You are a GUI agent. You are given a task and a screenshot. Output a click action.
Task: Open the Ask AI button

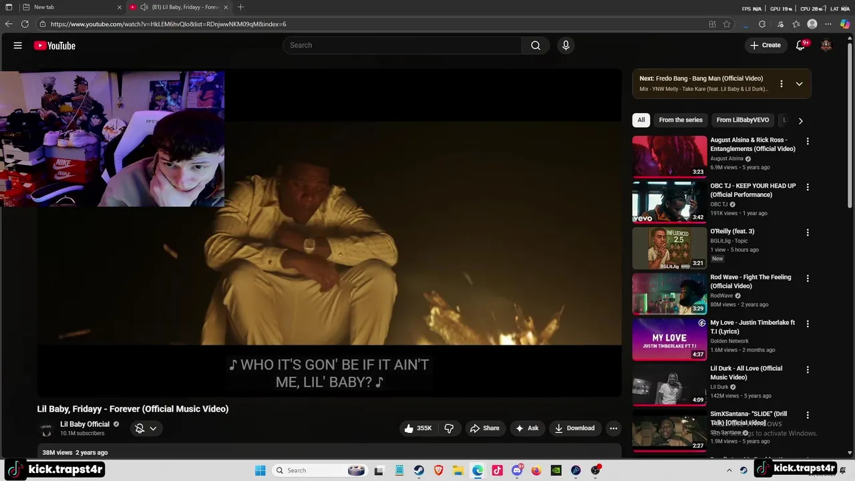point(527,428)
